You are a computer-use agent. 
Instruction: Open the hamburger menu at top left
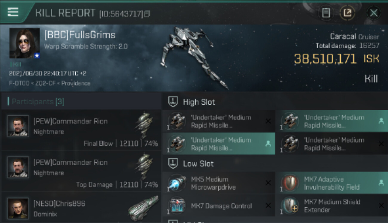tap(13, 12)
